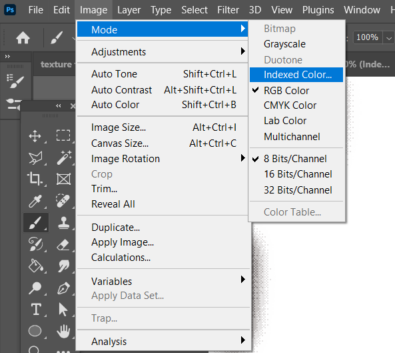Close the floating toolbox panel

[73, 106]
